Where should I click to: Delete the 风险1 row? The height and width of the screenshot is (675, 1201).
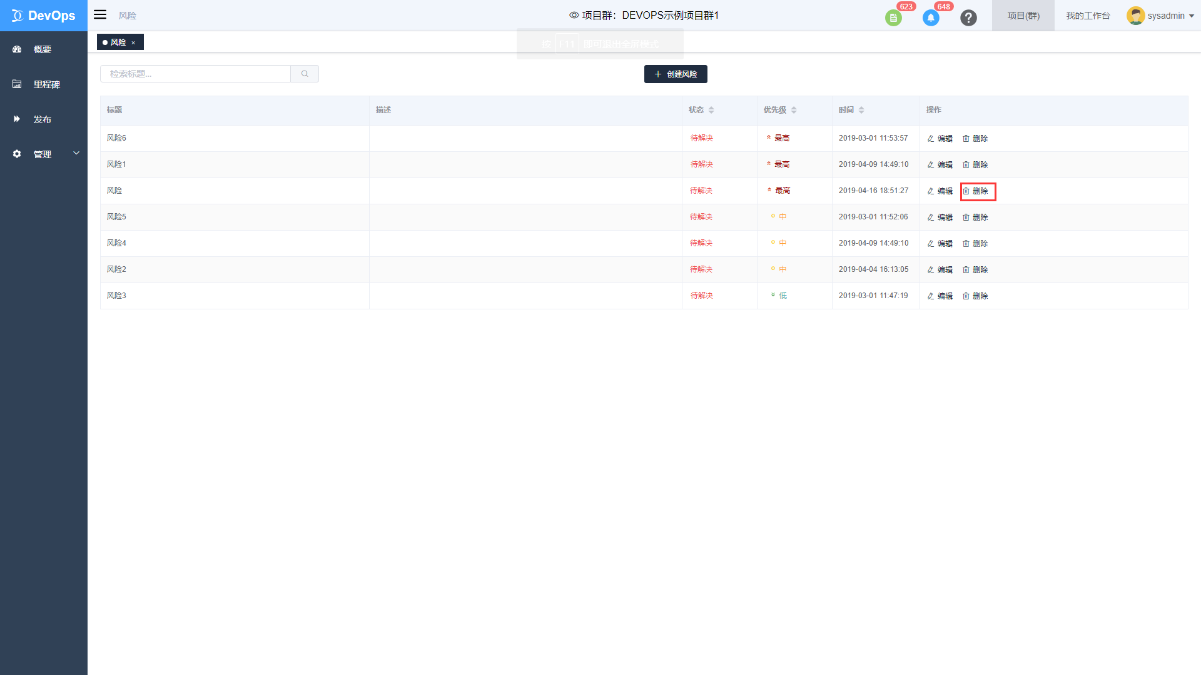pos(975,165)
